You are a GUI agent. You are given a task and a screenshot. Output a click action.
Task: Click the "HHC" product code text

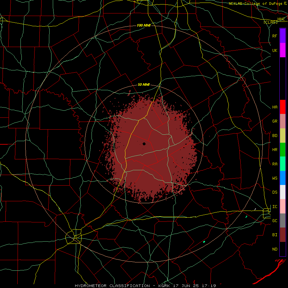281,19
